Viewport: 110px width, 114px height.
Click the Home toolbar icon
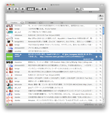(9, 9)
